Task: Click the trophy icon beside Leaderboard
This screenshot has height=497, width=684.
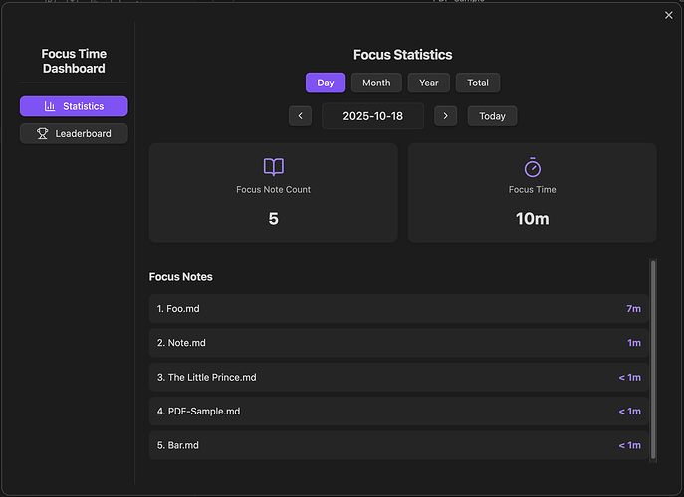Action: (x=43, y=133)
